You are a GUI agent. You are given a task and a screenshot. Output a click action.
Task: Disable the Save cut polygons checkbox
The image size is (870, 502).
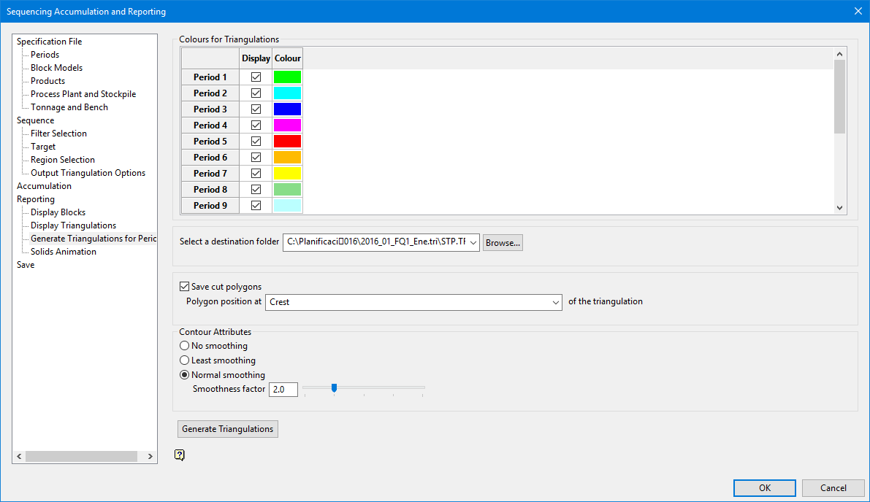(184, 287)
